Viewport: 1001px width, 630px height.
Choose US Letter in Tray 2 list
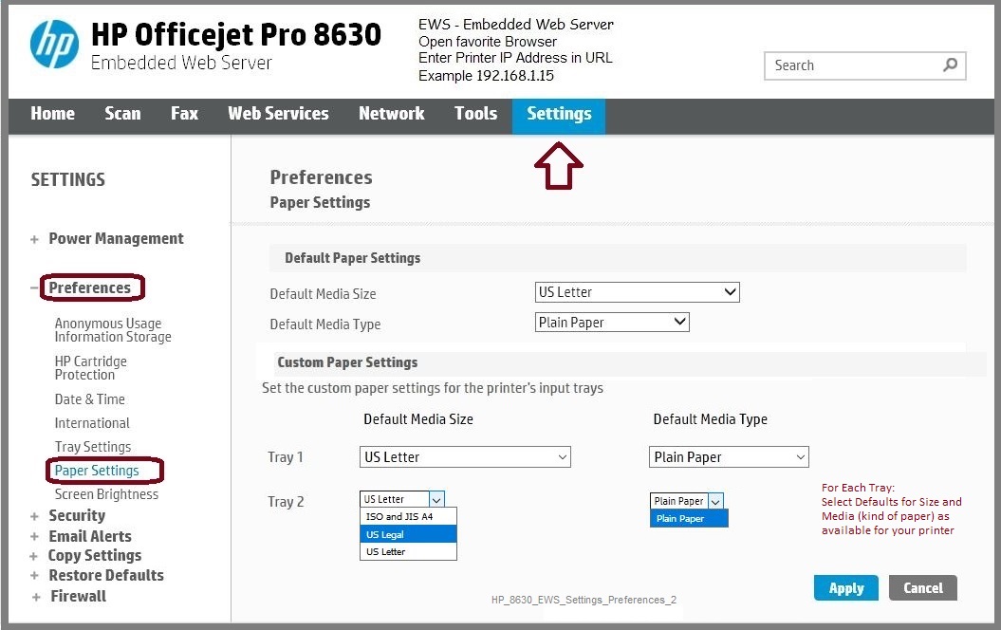pyautogui.click(x=408, y=551)
